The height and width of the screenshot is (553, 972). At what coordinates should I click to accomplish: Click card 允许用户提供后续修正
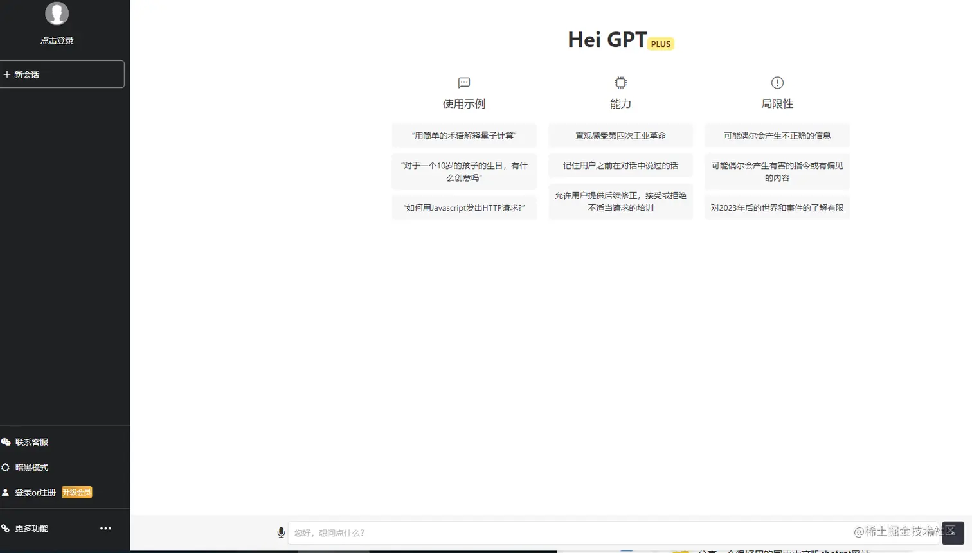pyautogui.click(x=620, y=202)
